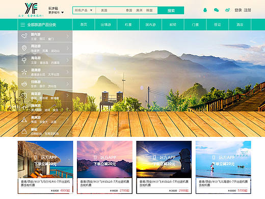The width and height of the screenshot is (265, 199).
Task: Open the Weibo icon in header
Action: [x=227, y=10]
